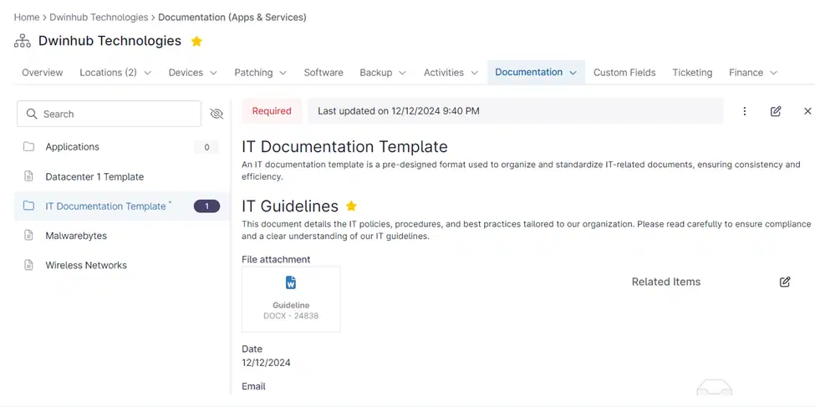Switch to the Software tab
815x407 pixels.
pos(323,73)
